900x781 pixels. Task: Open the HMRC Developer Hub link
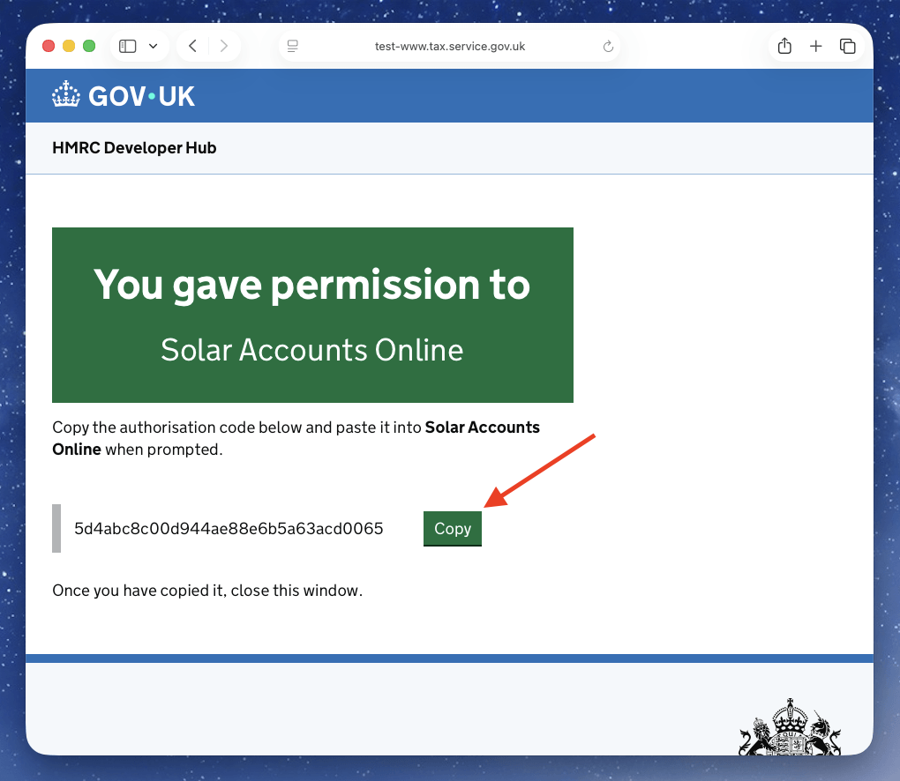point(134,148)
